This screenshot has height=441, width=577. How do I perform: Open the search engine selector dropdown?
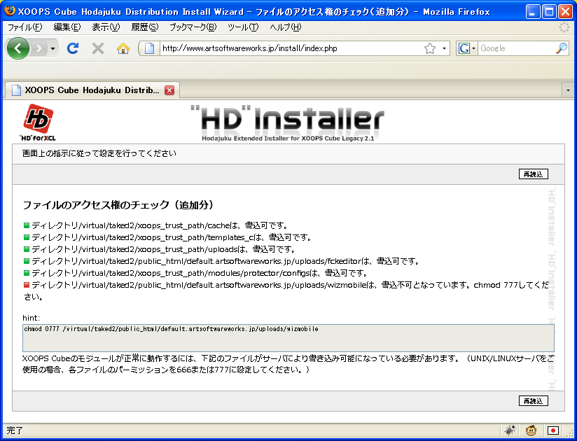click(x=466, y=48)
